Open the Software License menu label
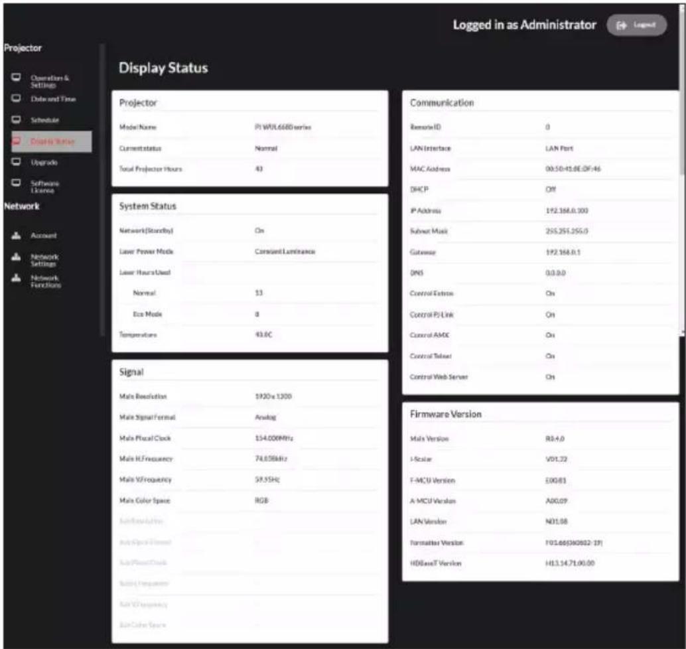The height and width of the screenshot is (649, 686). pos(44,186)
